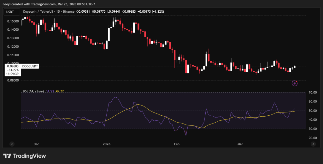Click the 30.00 level on RSI scale
This screenshot has width=323, height=164.
click(x=313, y=129)
